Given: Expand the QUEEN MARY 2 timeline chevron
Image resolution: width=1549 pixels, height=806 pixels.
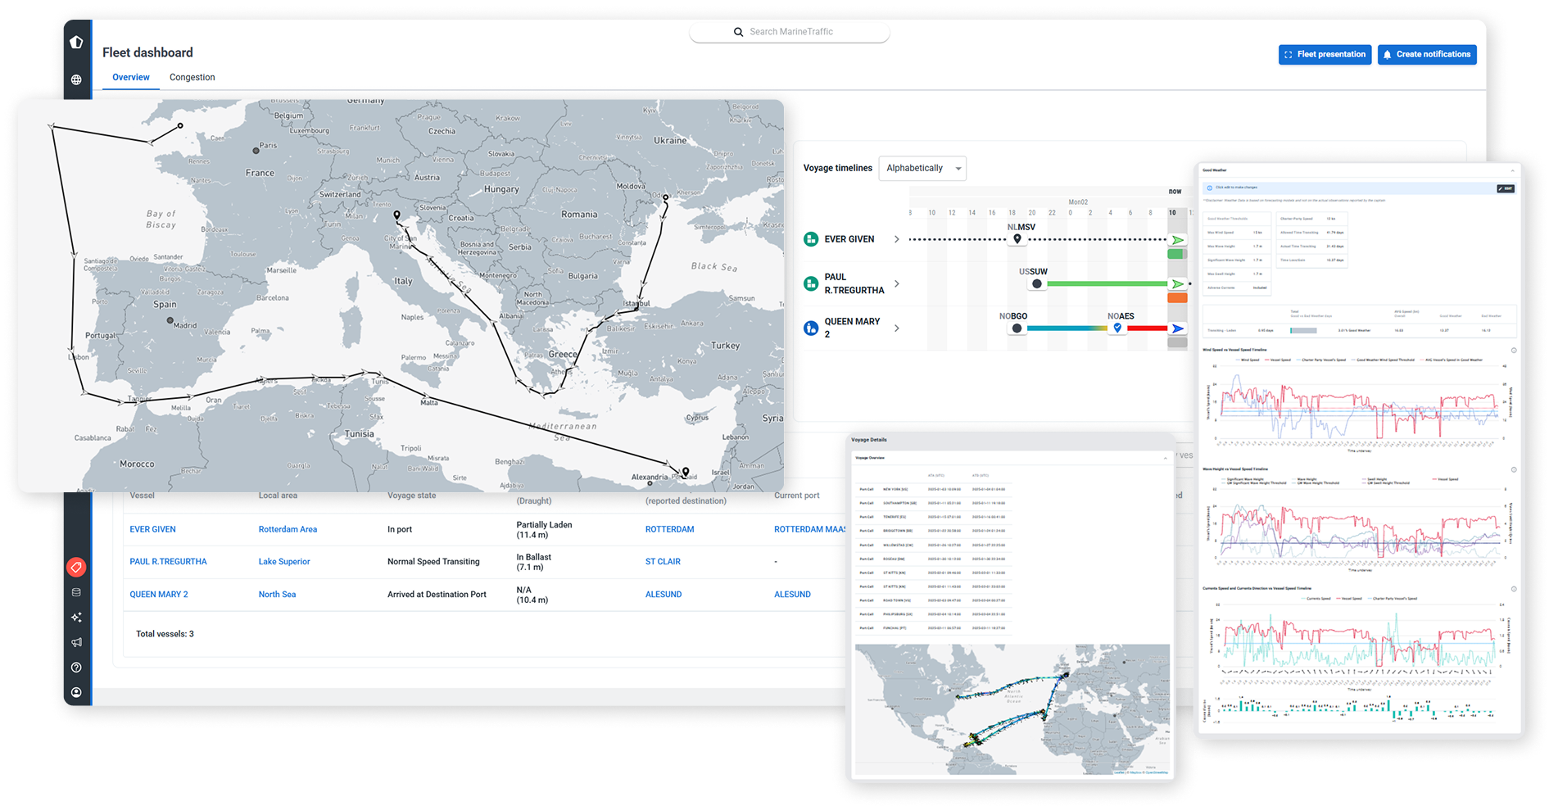Looking at the screenshot, I should (897, 328).
